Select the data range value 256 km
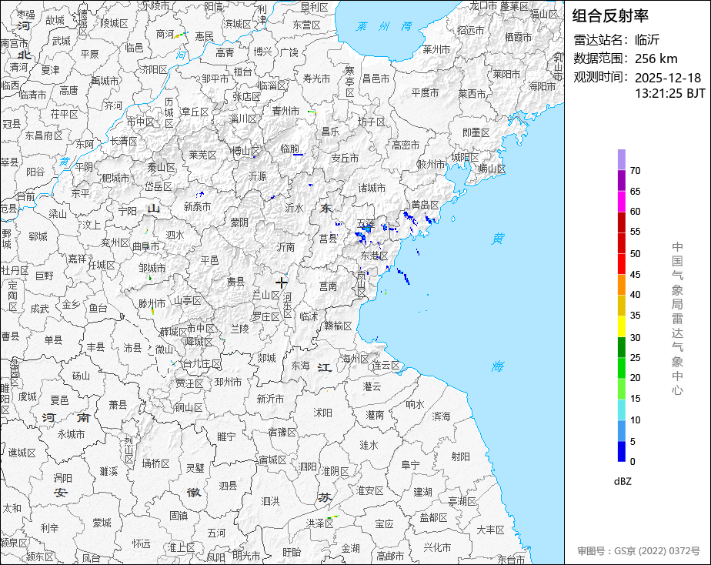711x565 pixels. (x=656, y=59)
